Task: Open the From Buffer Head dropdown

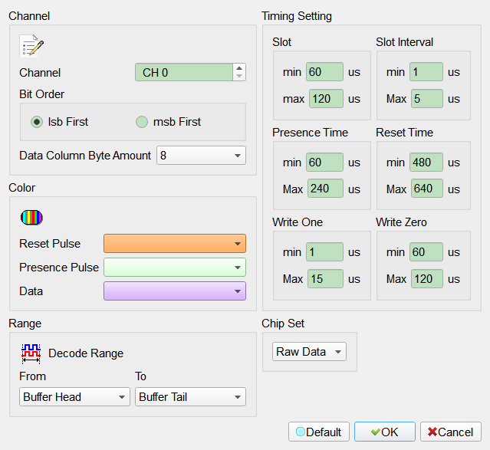Action: point(74,397)
